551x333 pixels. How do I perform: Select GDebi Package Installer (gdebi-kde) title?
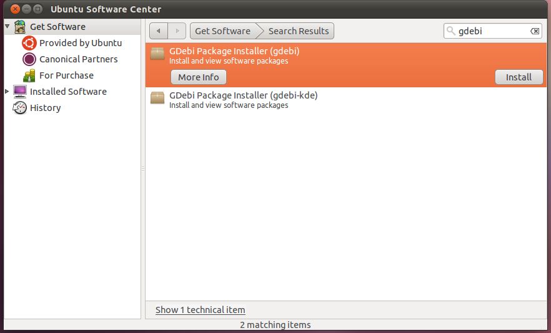click(243, 95)
